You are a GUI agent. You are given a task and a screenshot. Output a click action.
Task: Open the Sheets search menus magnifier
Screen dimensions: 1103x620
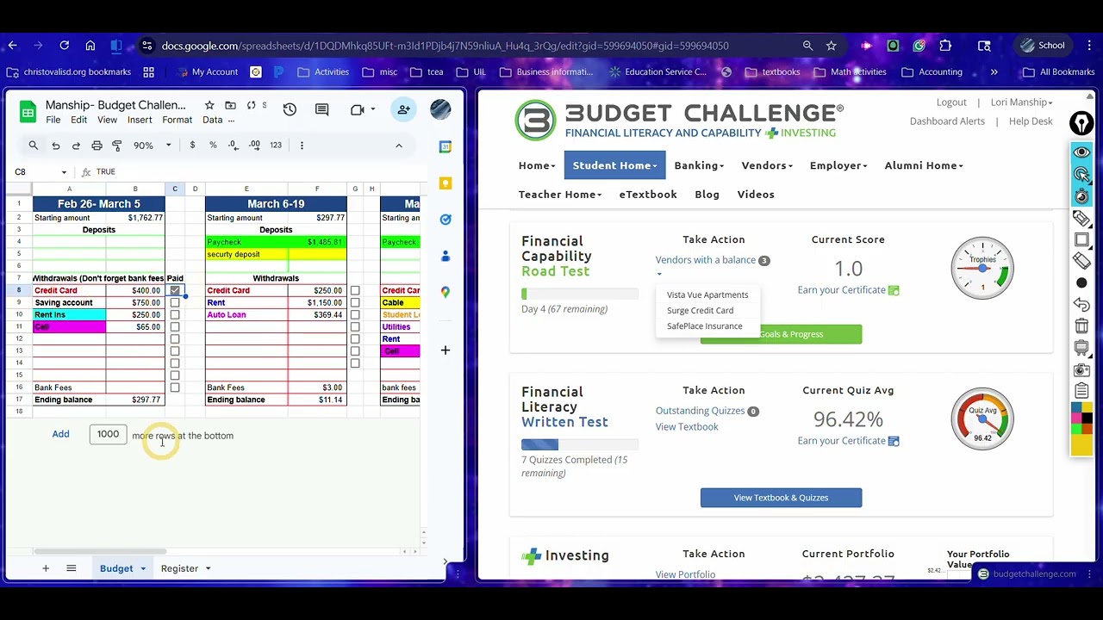point(34,146)
